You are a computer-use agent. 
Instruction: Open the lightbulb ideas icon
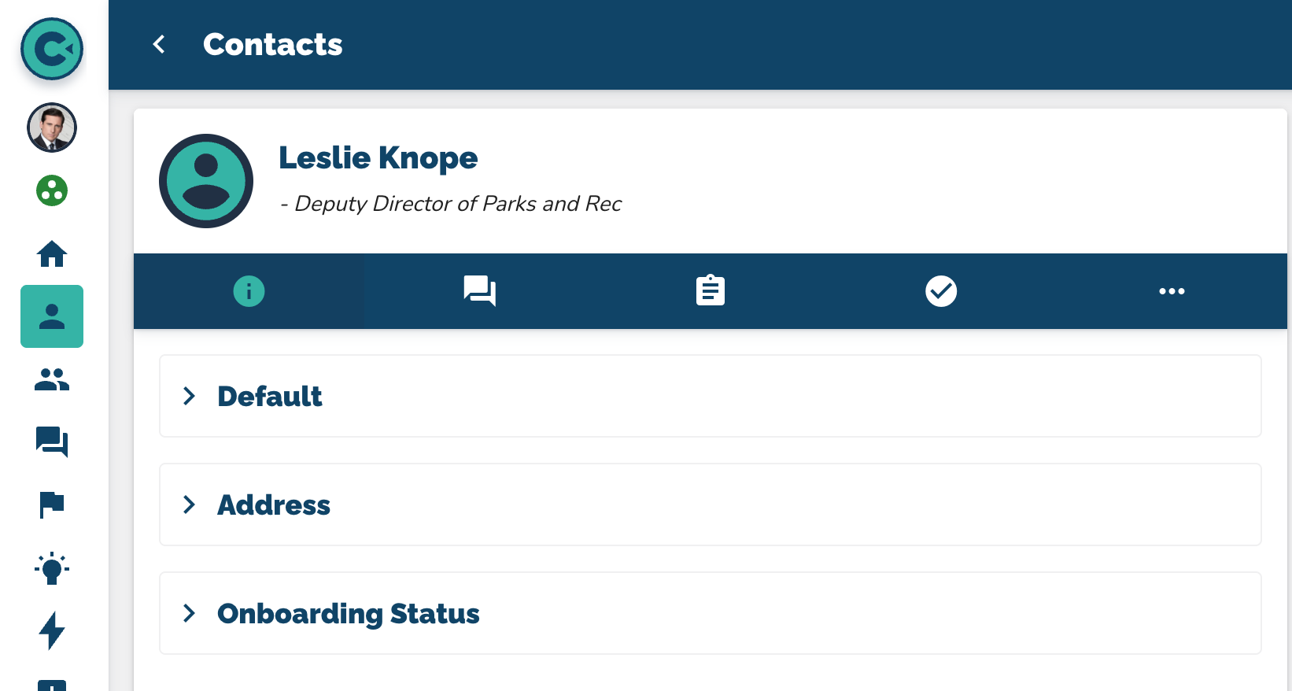tap(52, 567)
